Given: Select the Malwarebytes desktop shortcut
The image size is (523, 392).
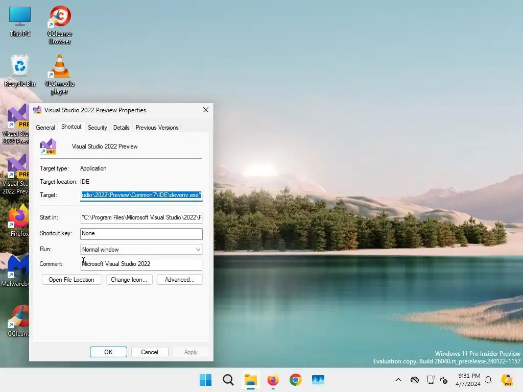Looking at the screenshot, I should (16, 271).
